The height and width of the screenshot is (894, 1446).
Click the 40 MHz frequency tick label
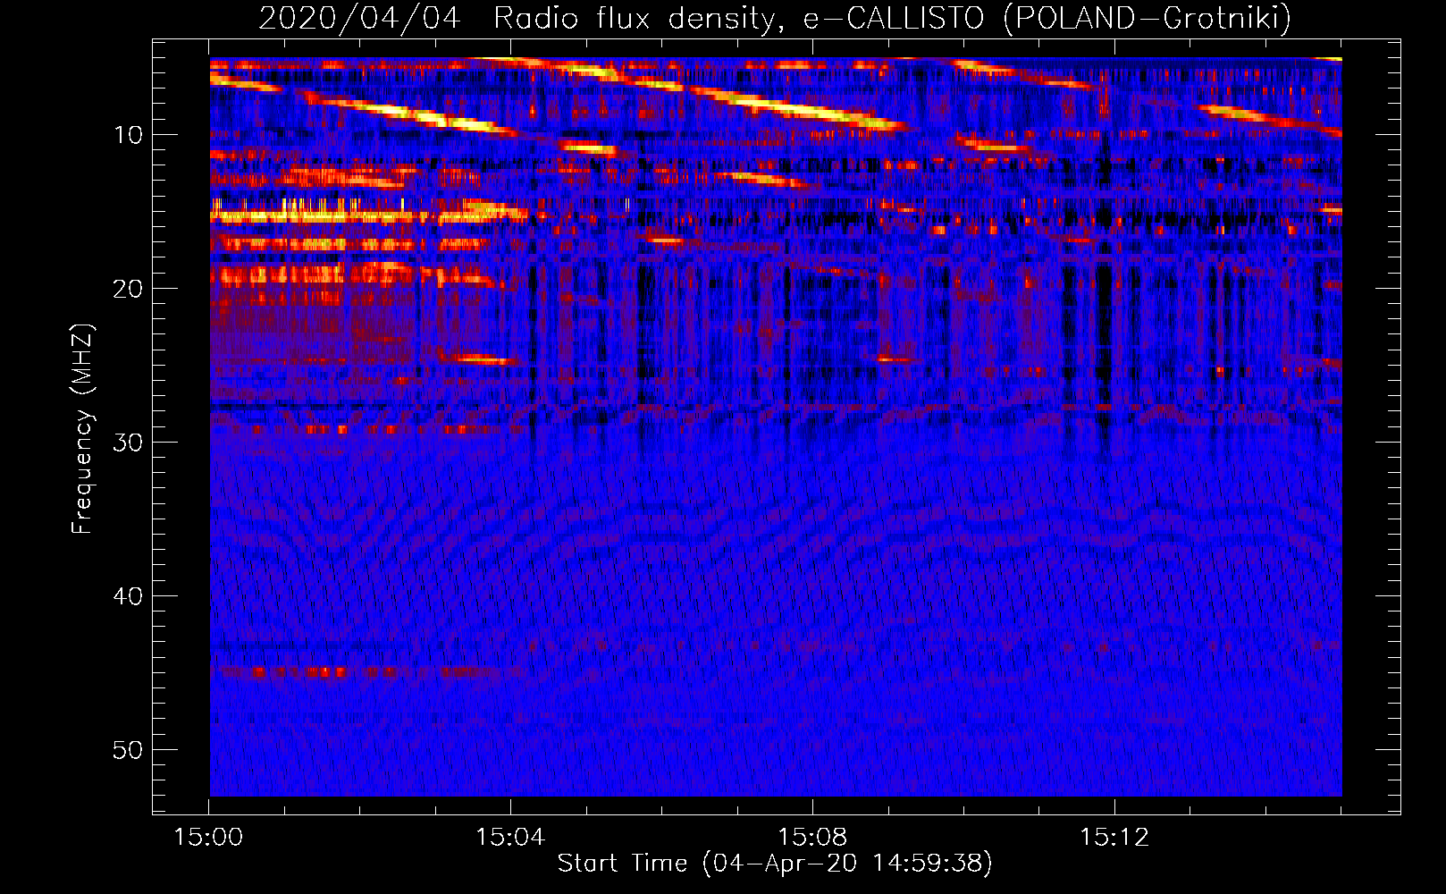pos(129,596)
